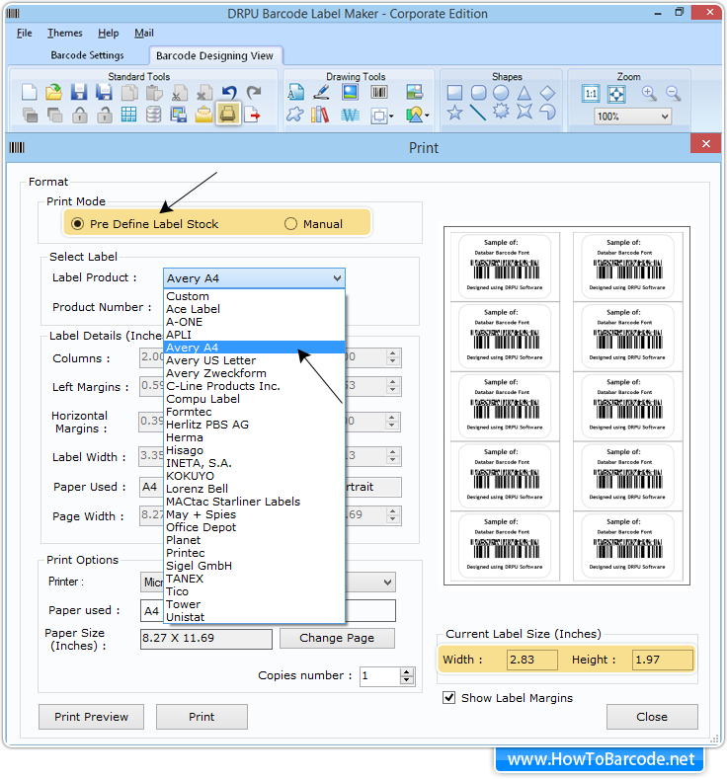The height and width of the screenshot is (779, 727).
Task: Select Pre Define Label Stock radio button
Action: [77, 224]
